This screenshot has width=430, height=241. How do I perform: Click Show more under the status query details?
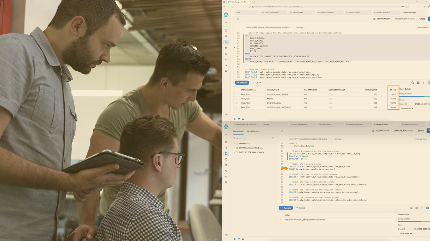pyautogui.click(x=405, y=233)
